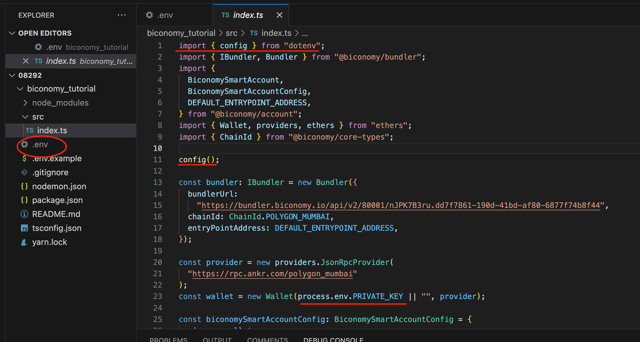Click index.ts segment in the breadcrumb
640x342 pixels.
[277, 33]
